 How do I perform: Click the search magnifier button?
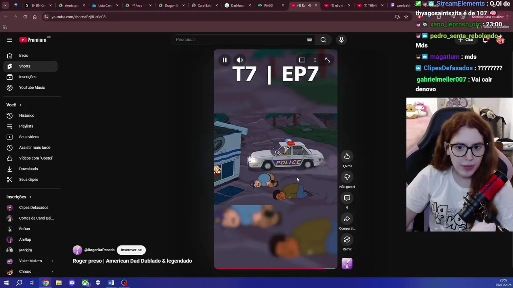point(323,40)
